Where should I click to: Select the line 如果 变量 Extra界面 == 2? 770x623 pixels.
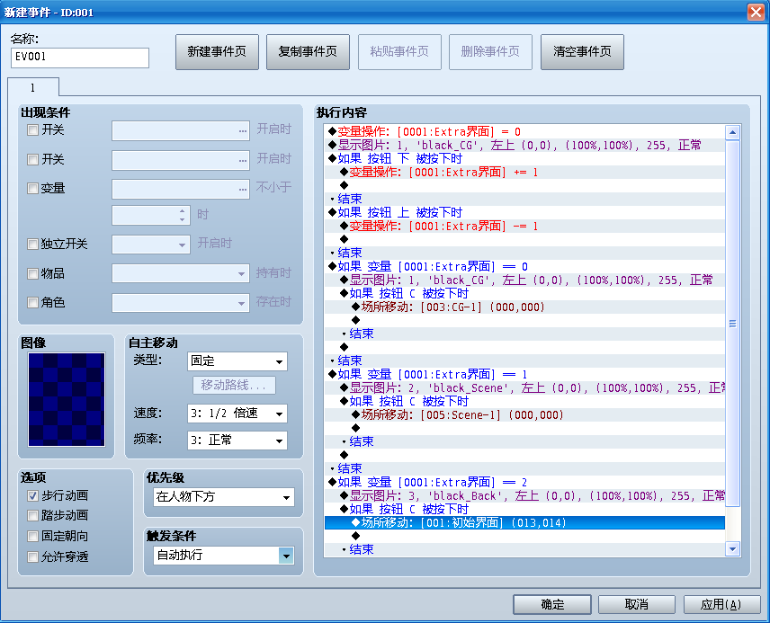[x=524, y=483]
